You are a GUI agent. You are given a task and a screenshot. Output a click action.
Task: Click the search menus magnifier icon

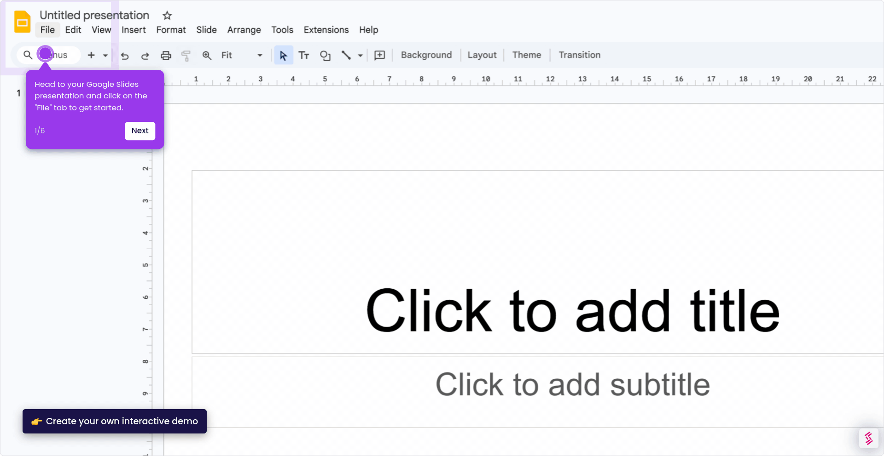point(28,55)
